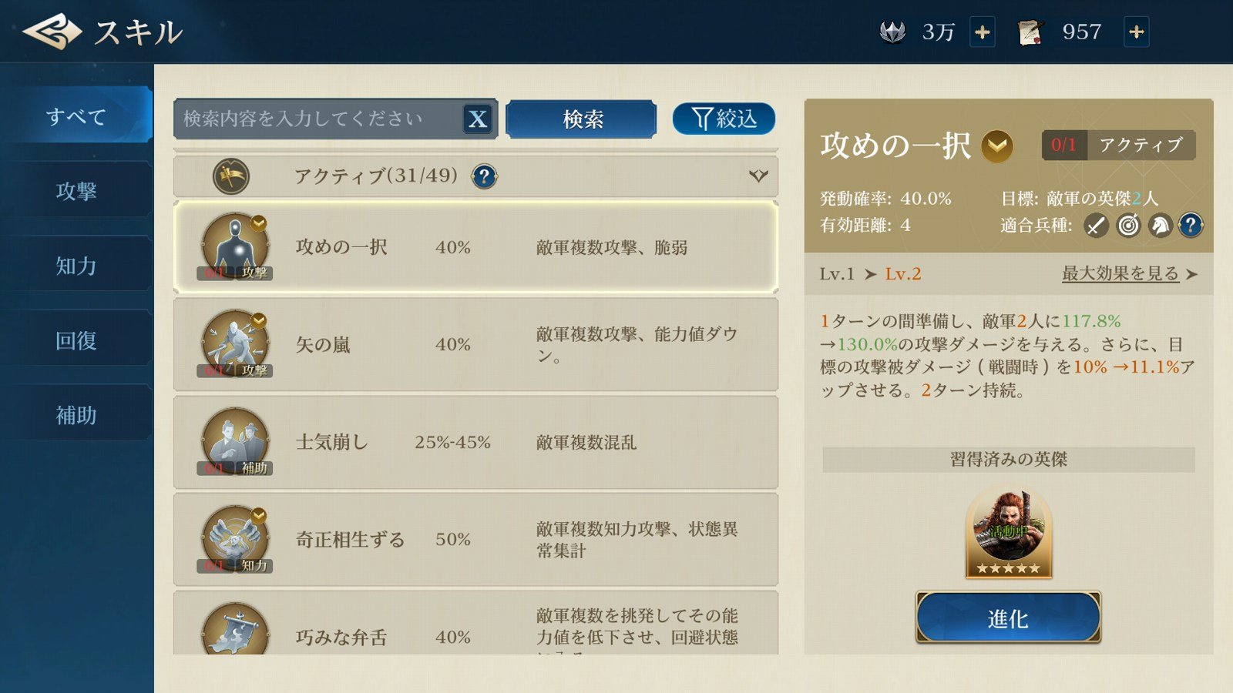Screen dimensions: 1233x693
Task: Select the 巧みな弁舌 skill name
Action: [x=341, y=638]
